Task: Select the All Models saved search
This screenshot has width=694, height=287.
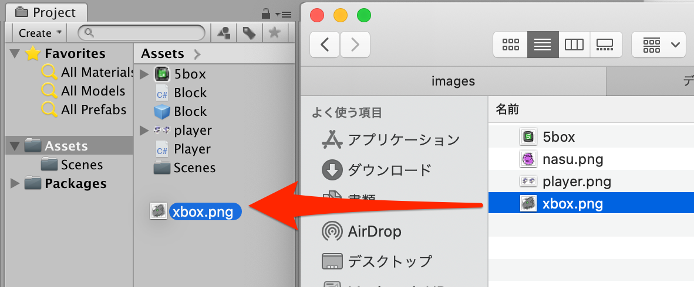Action: pos(83,91)
